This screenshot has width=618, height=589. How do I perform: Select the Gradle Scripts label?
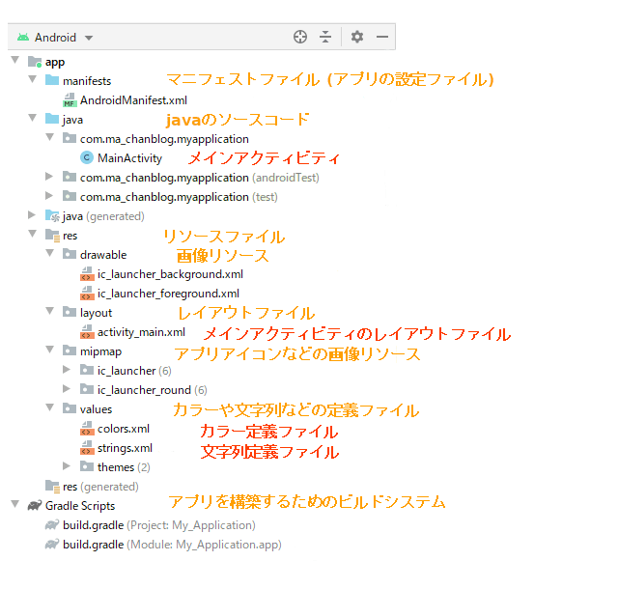pos(80,506)
